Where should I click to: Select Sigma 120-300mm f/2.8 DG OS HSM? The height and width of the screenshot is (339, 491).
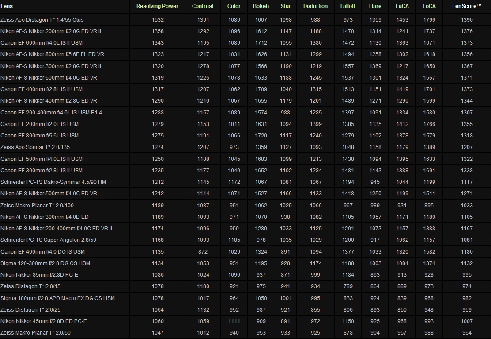coord(45,263)
